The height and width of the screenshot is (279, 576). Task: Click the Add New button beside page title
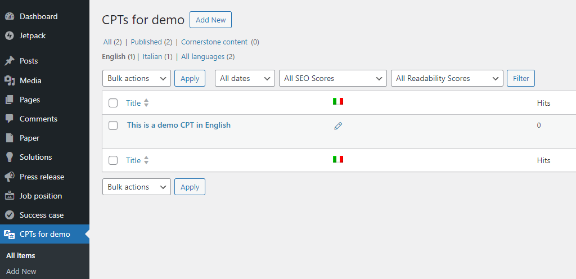point(210,20)
